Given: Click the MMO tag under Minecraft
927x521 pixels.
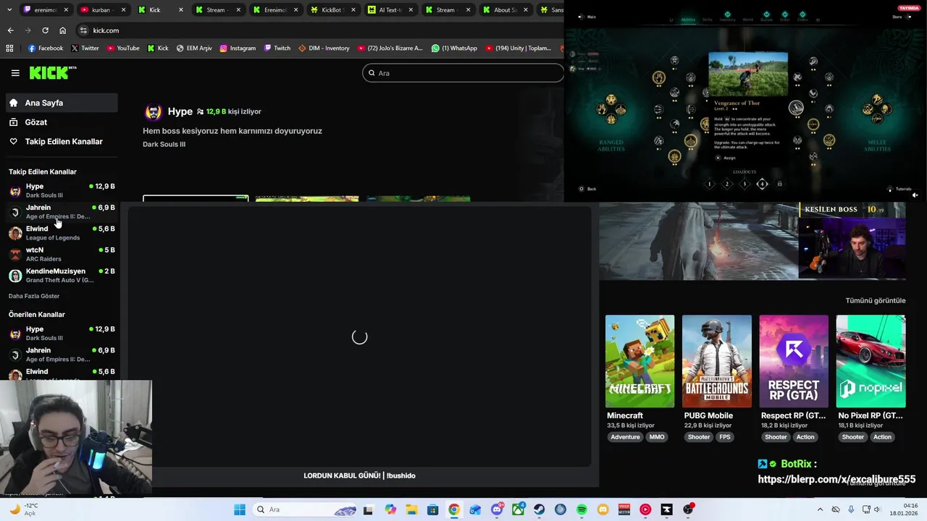Looking at the screenshot, I should click(657, 437).
